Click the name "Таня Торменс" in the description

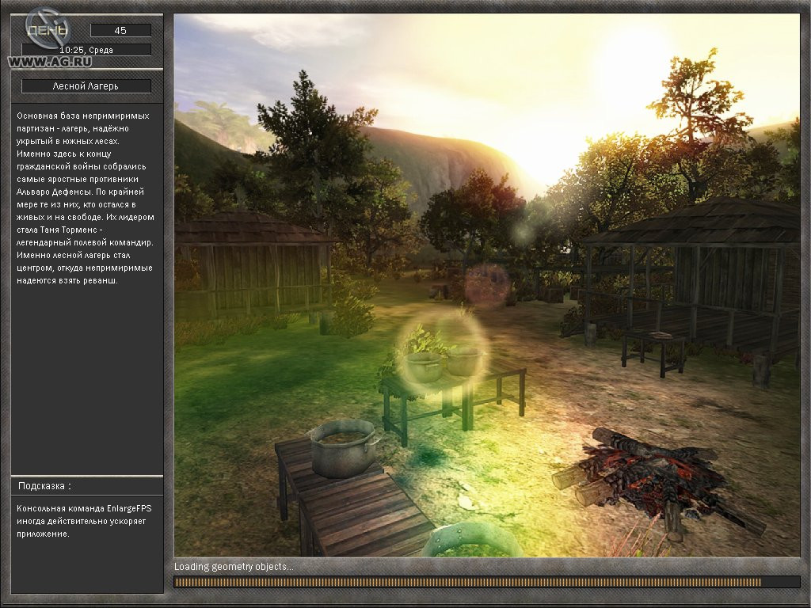coord(68,230)
